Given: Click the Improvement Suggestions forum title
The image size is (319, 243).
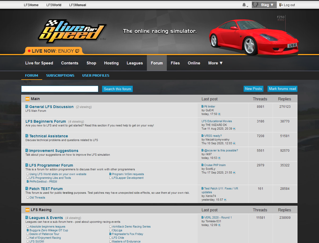Looking at the screenshot, I should 54,151.
